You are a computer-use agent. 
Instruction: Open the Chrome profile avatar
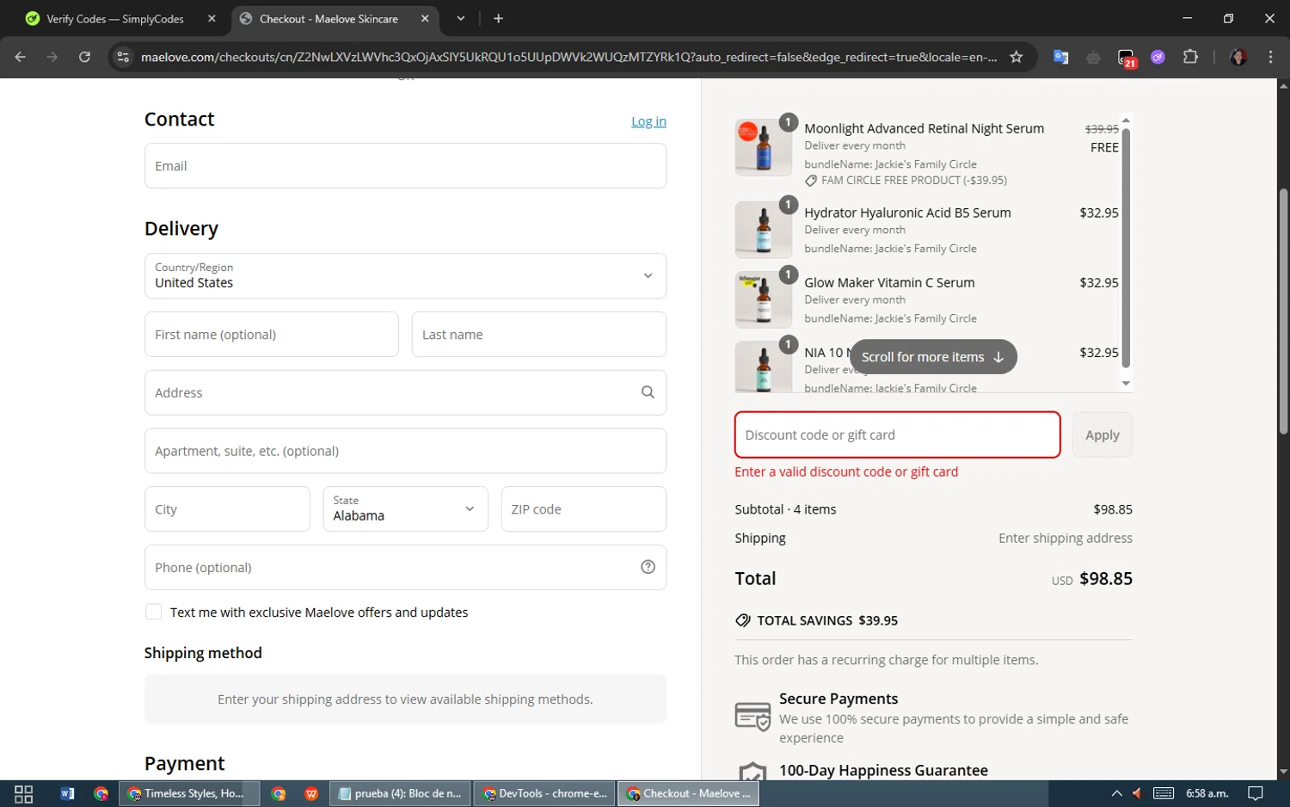[x=1238, y=57]
